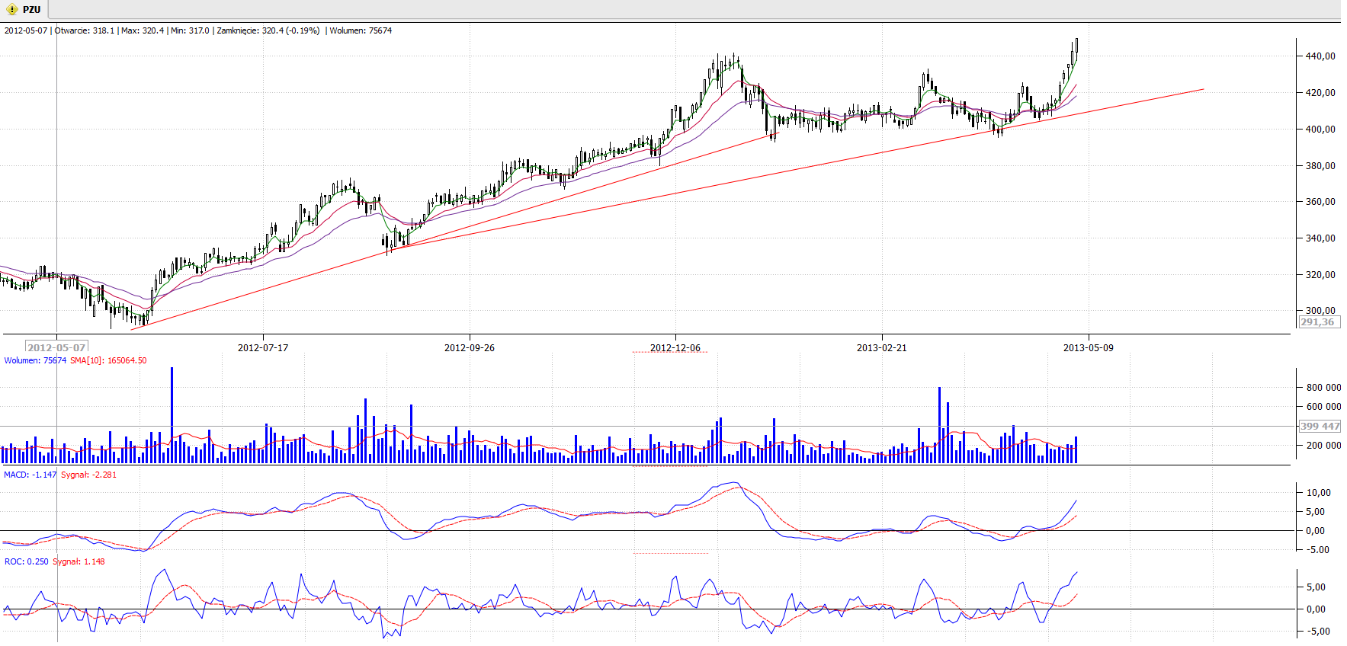Click the 2012-12-06 date axis label

675,347
